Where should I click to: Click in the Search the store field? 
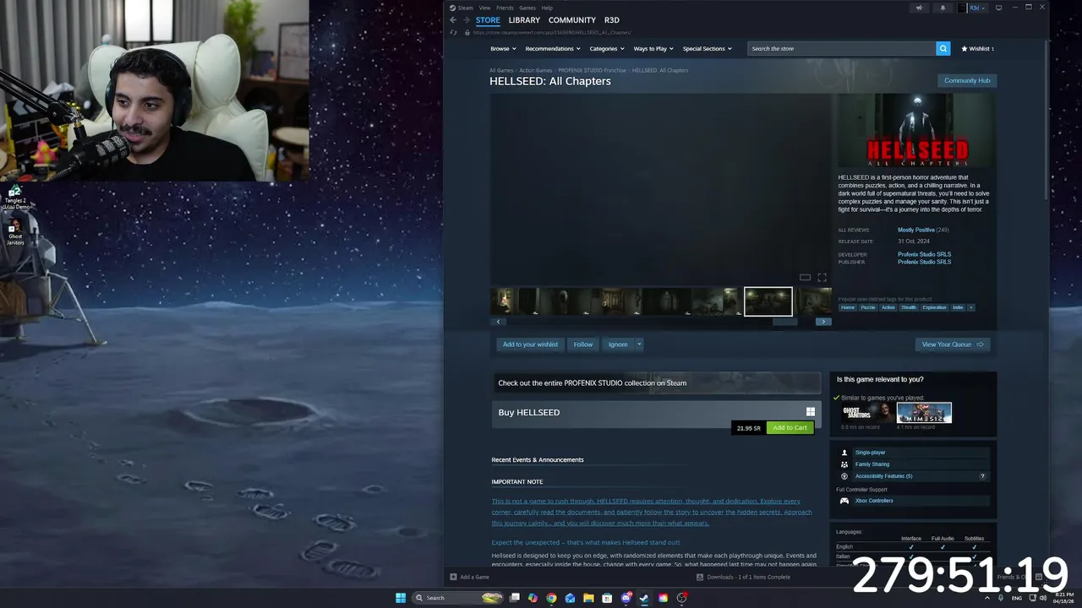coord(841,49)
